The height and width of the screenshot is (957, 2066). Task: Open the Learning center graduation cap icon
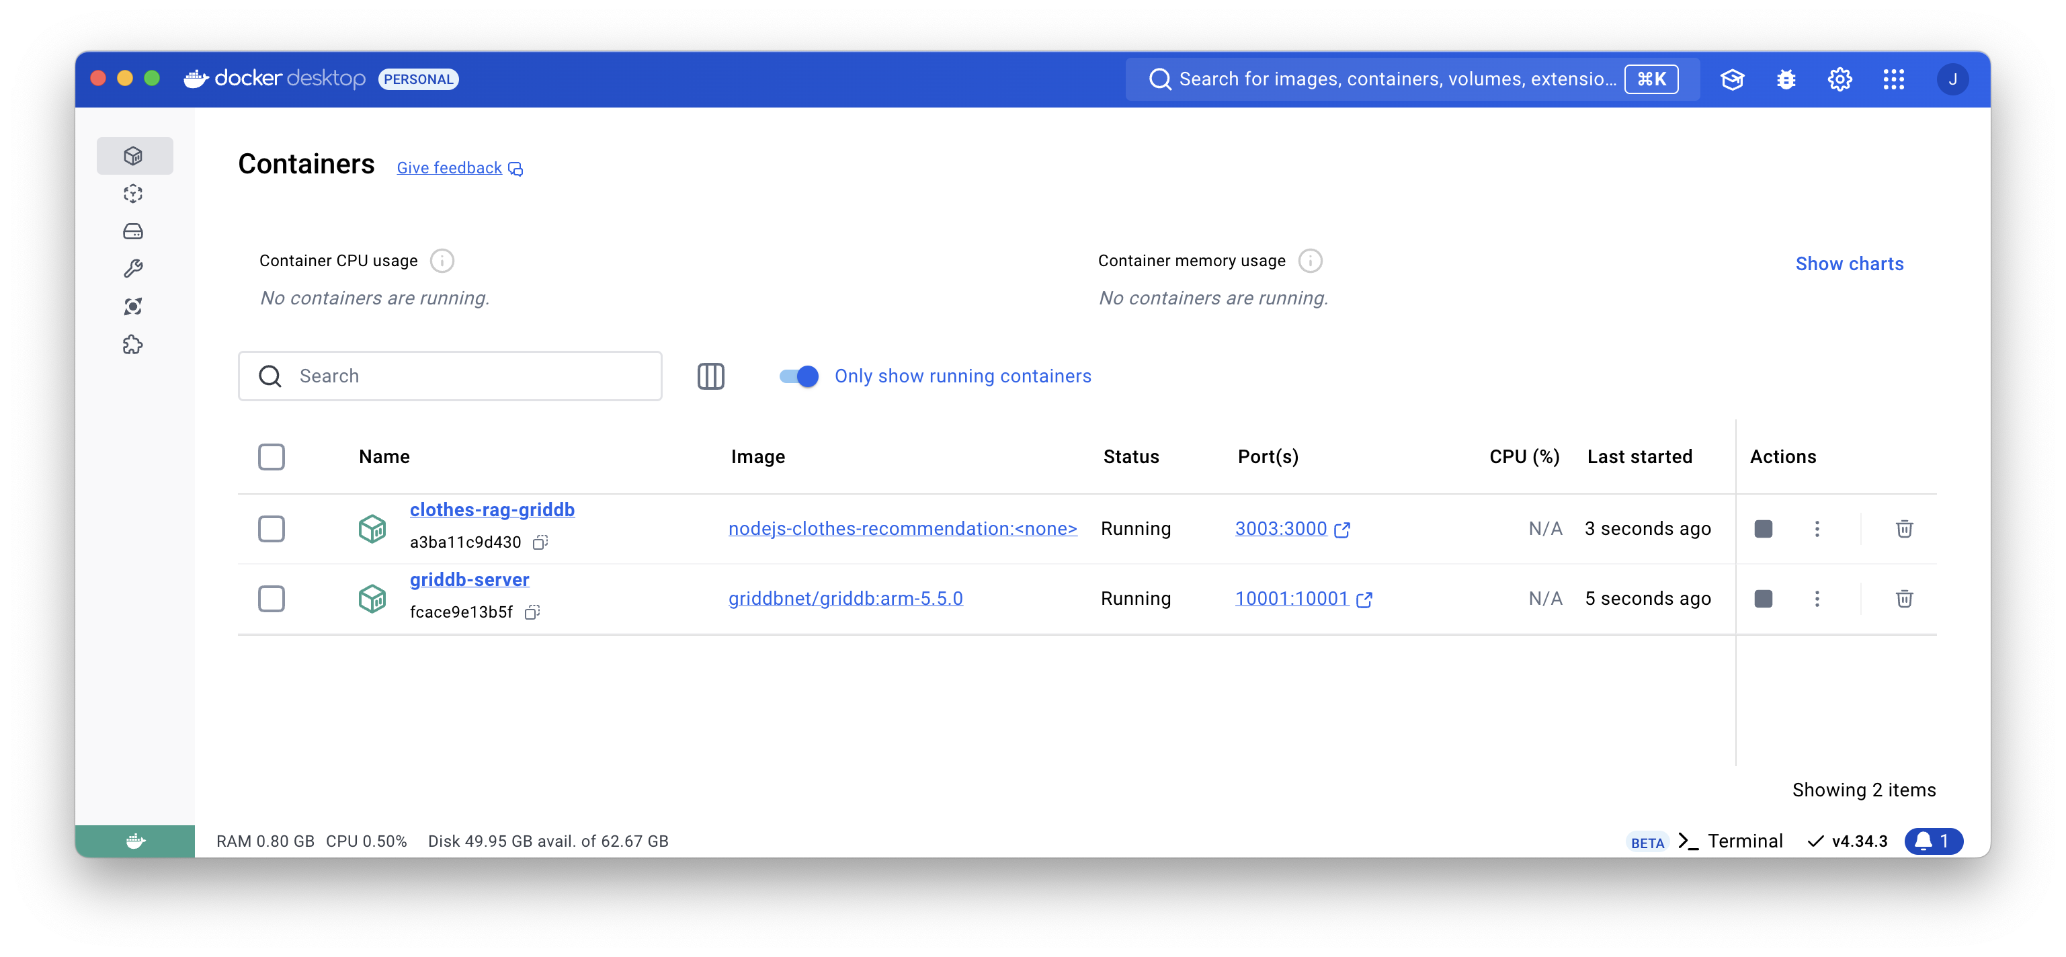tap(1733, 79)
